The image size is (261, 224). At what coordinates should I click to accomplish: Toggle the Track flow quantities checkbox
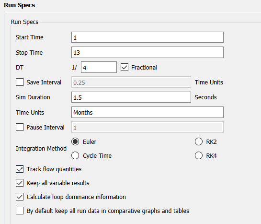click(x=20, y=169)
